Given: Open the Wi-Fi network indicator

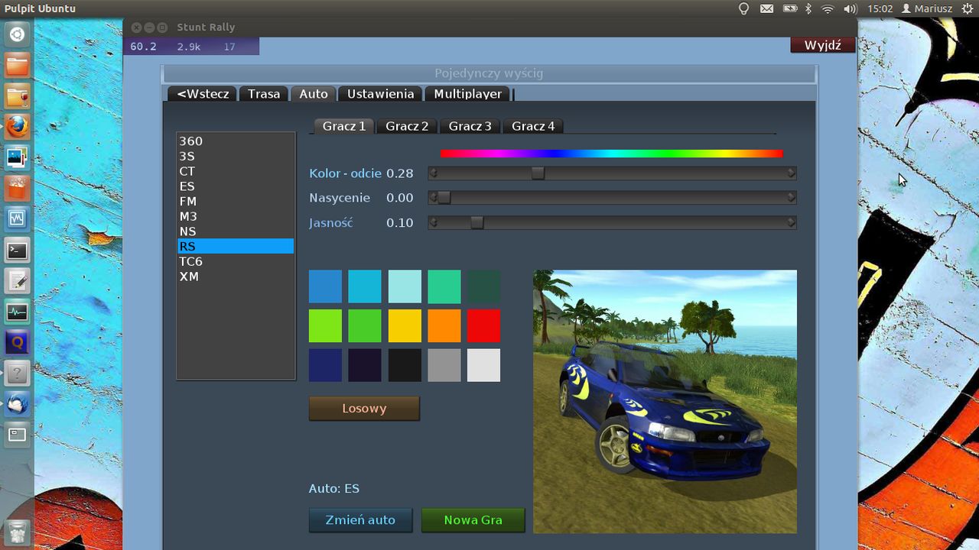Looking at the screenshot, I should (828, 8).
